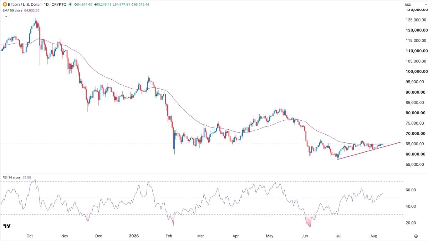The image size is (428, 241).
Task: Select the RSI 14 close indicator label
Action: click(x=11, y=177)
